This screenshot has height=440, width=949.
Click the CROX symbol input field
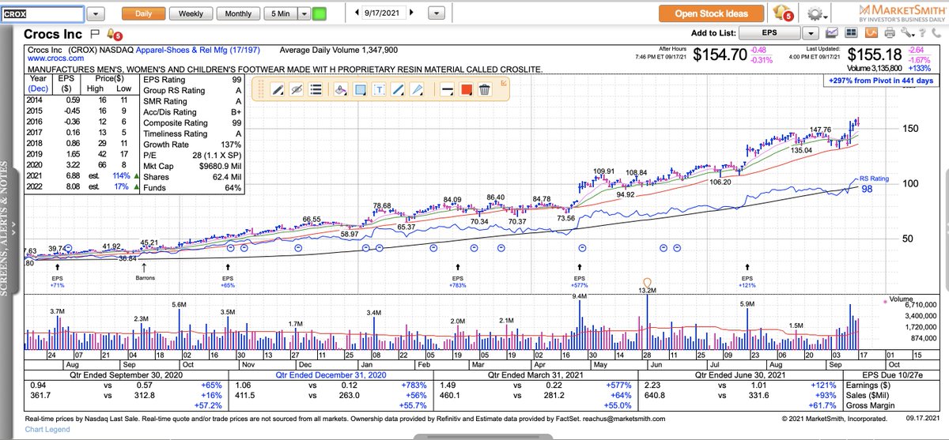(x=41, y=13)
